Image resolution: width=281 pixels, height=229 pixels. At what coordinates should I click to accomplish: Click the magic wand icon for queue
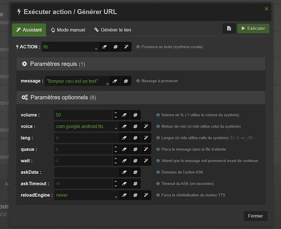click(146, 149)
